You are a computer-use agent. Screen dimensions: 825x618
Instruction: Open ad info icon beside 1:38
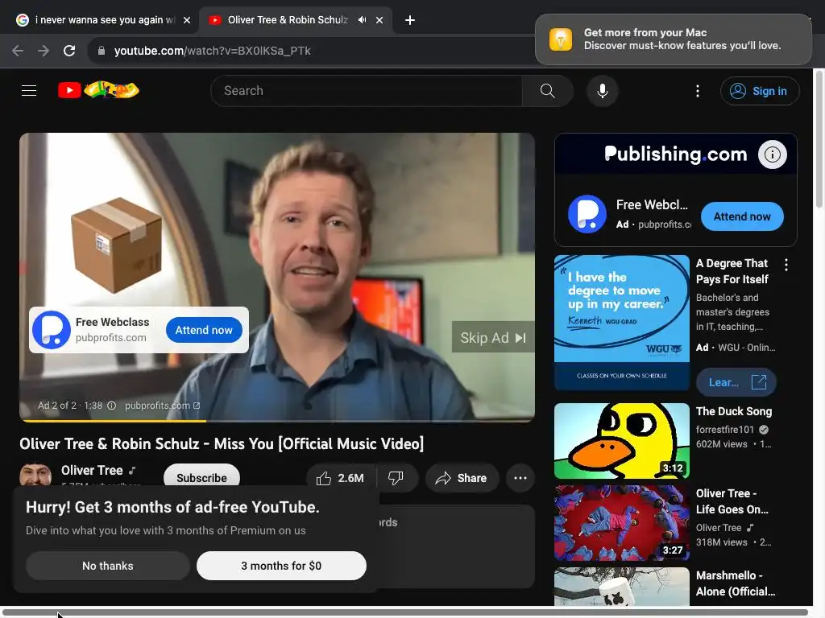pos(111,406)
